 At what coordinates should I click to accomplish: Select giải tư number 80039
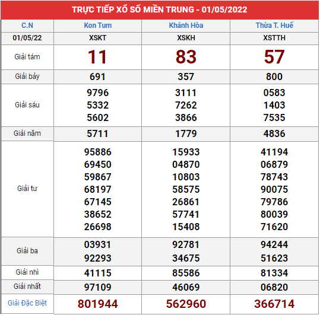coord(274,214)
